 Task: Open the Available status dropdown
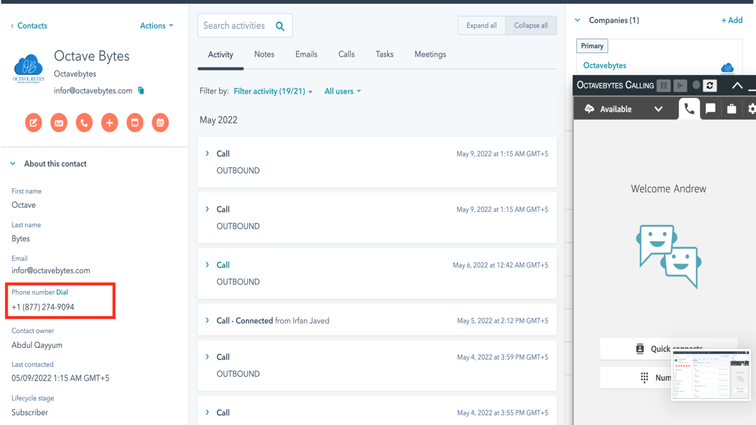tap(658, 109)
